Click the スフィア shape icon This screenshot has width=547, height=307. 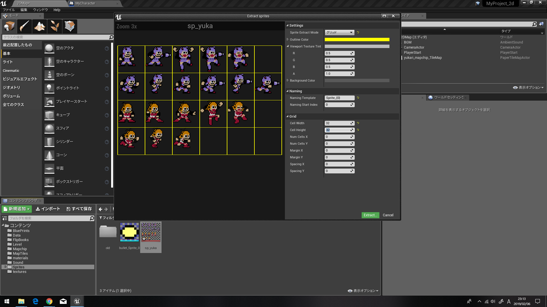coord(49,128)
